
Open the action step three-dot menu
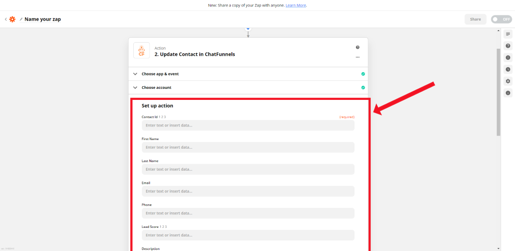tap(358, 57)
